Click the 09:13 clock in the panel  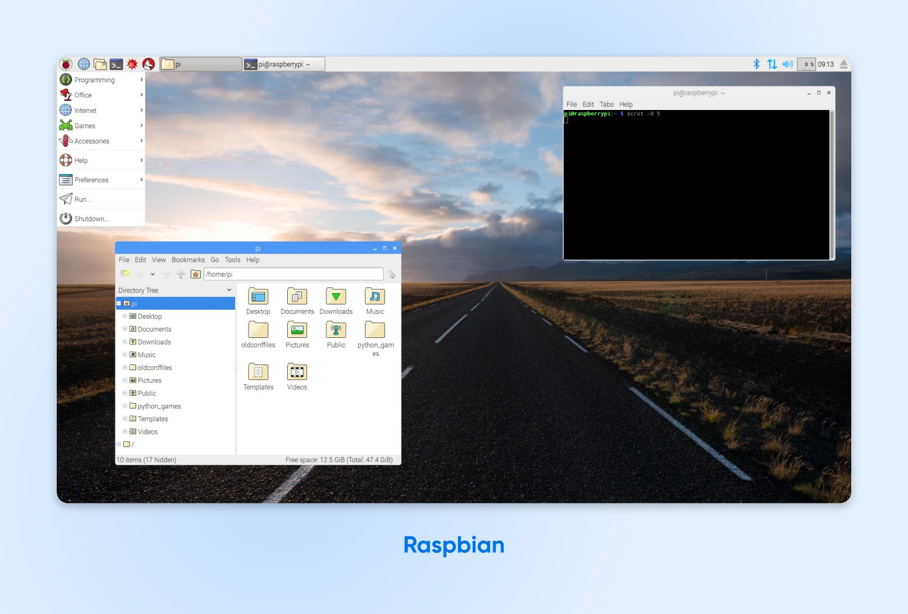tap(826, 64)
